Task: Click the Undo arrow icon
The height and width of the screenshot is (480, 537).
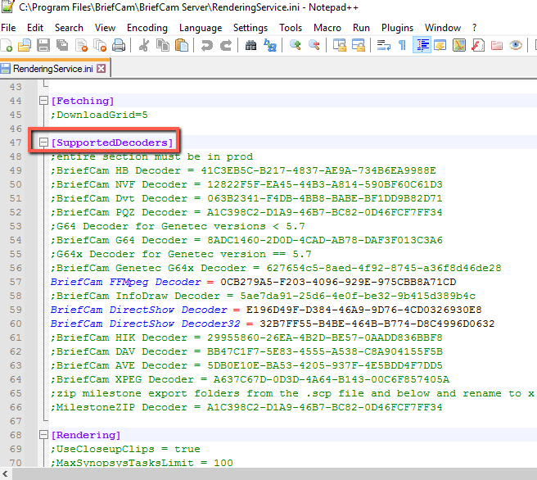Action: click(206, 45)
